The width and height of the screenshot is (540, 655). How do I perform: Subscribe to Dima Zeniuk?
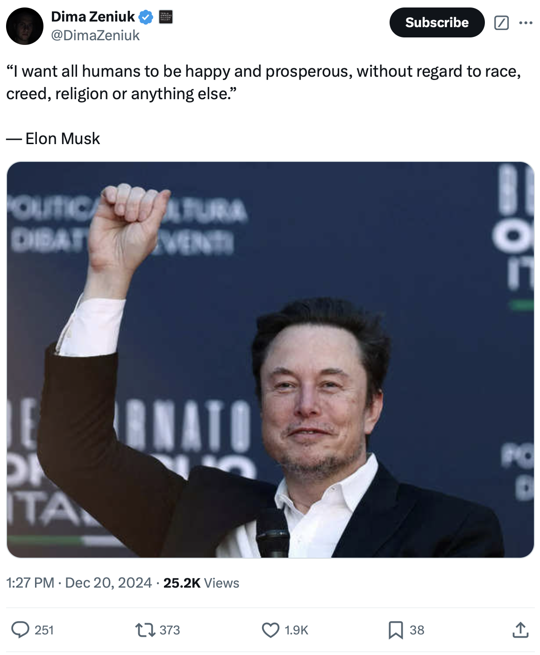(437, 22)
